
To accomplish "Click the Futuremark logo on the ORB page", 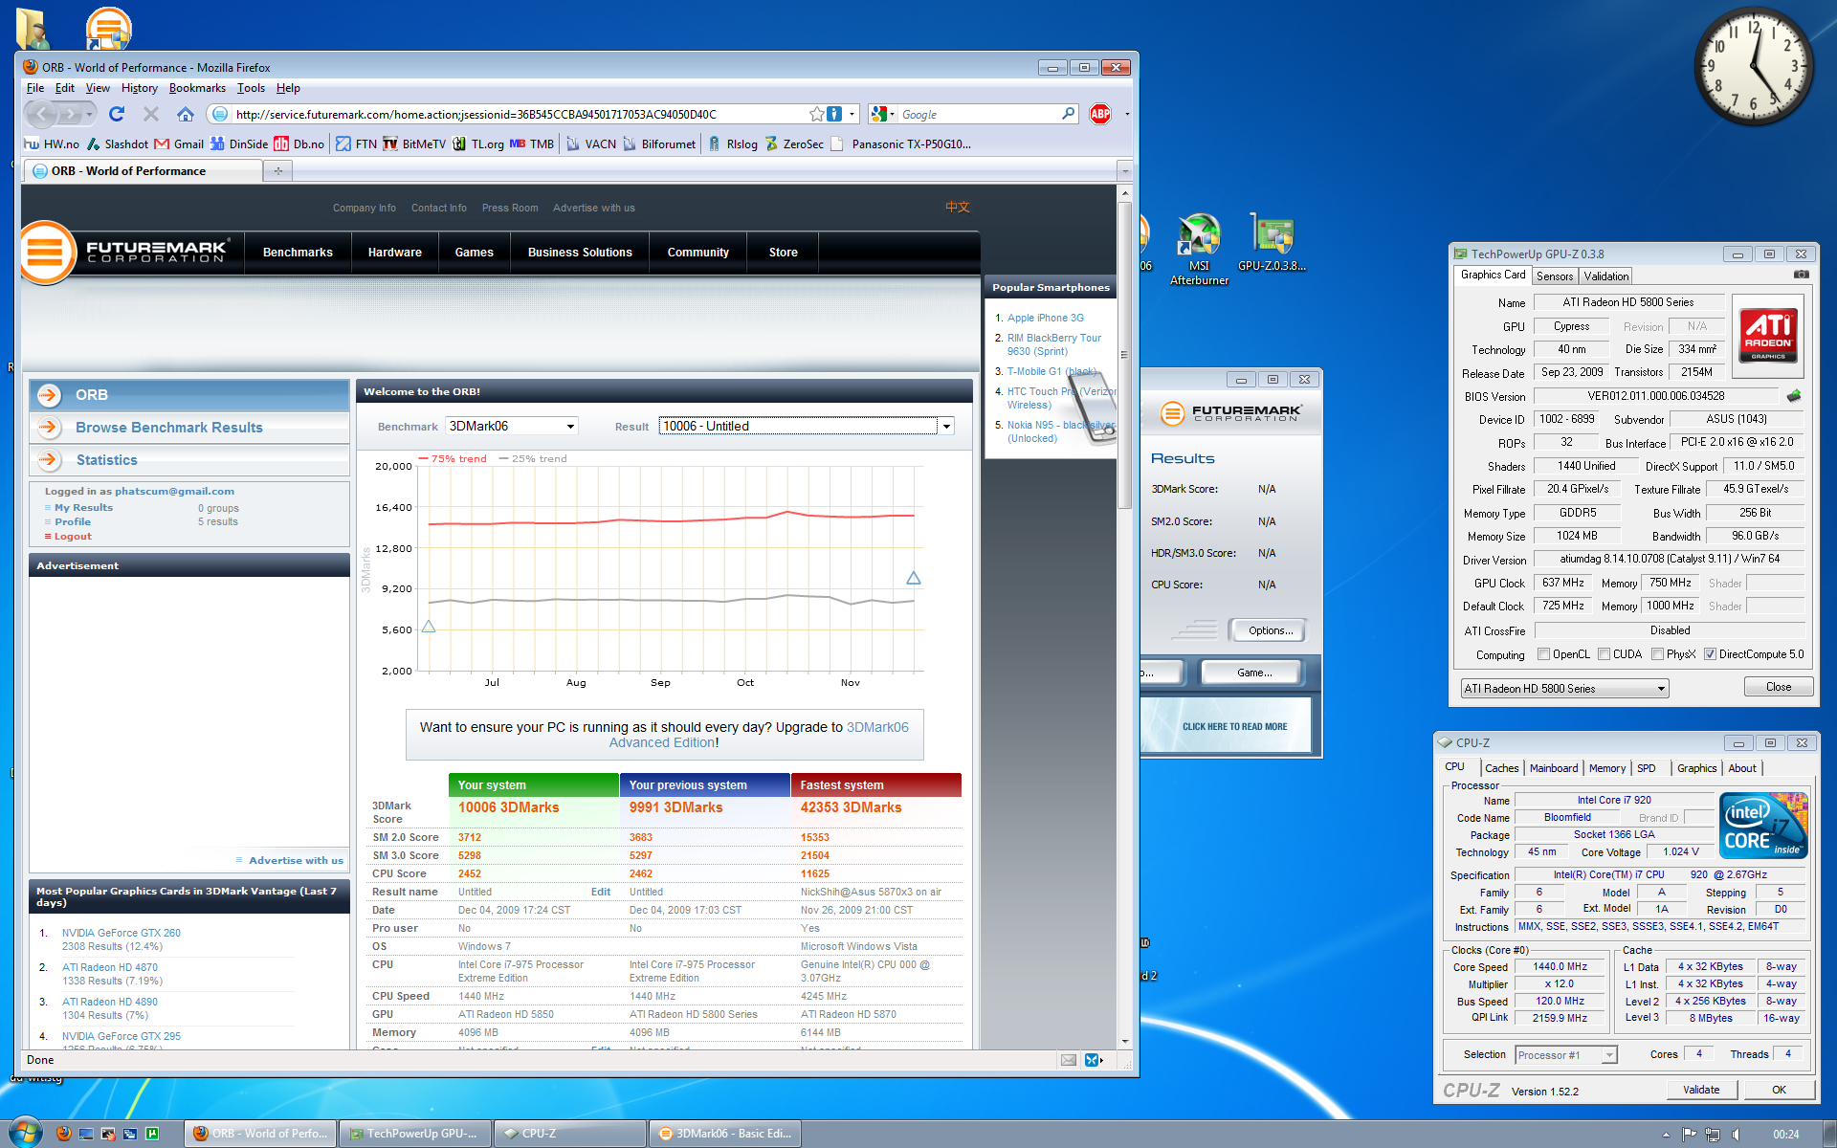I will pos(125,253).
